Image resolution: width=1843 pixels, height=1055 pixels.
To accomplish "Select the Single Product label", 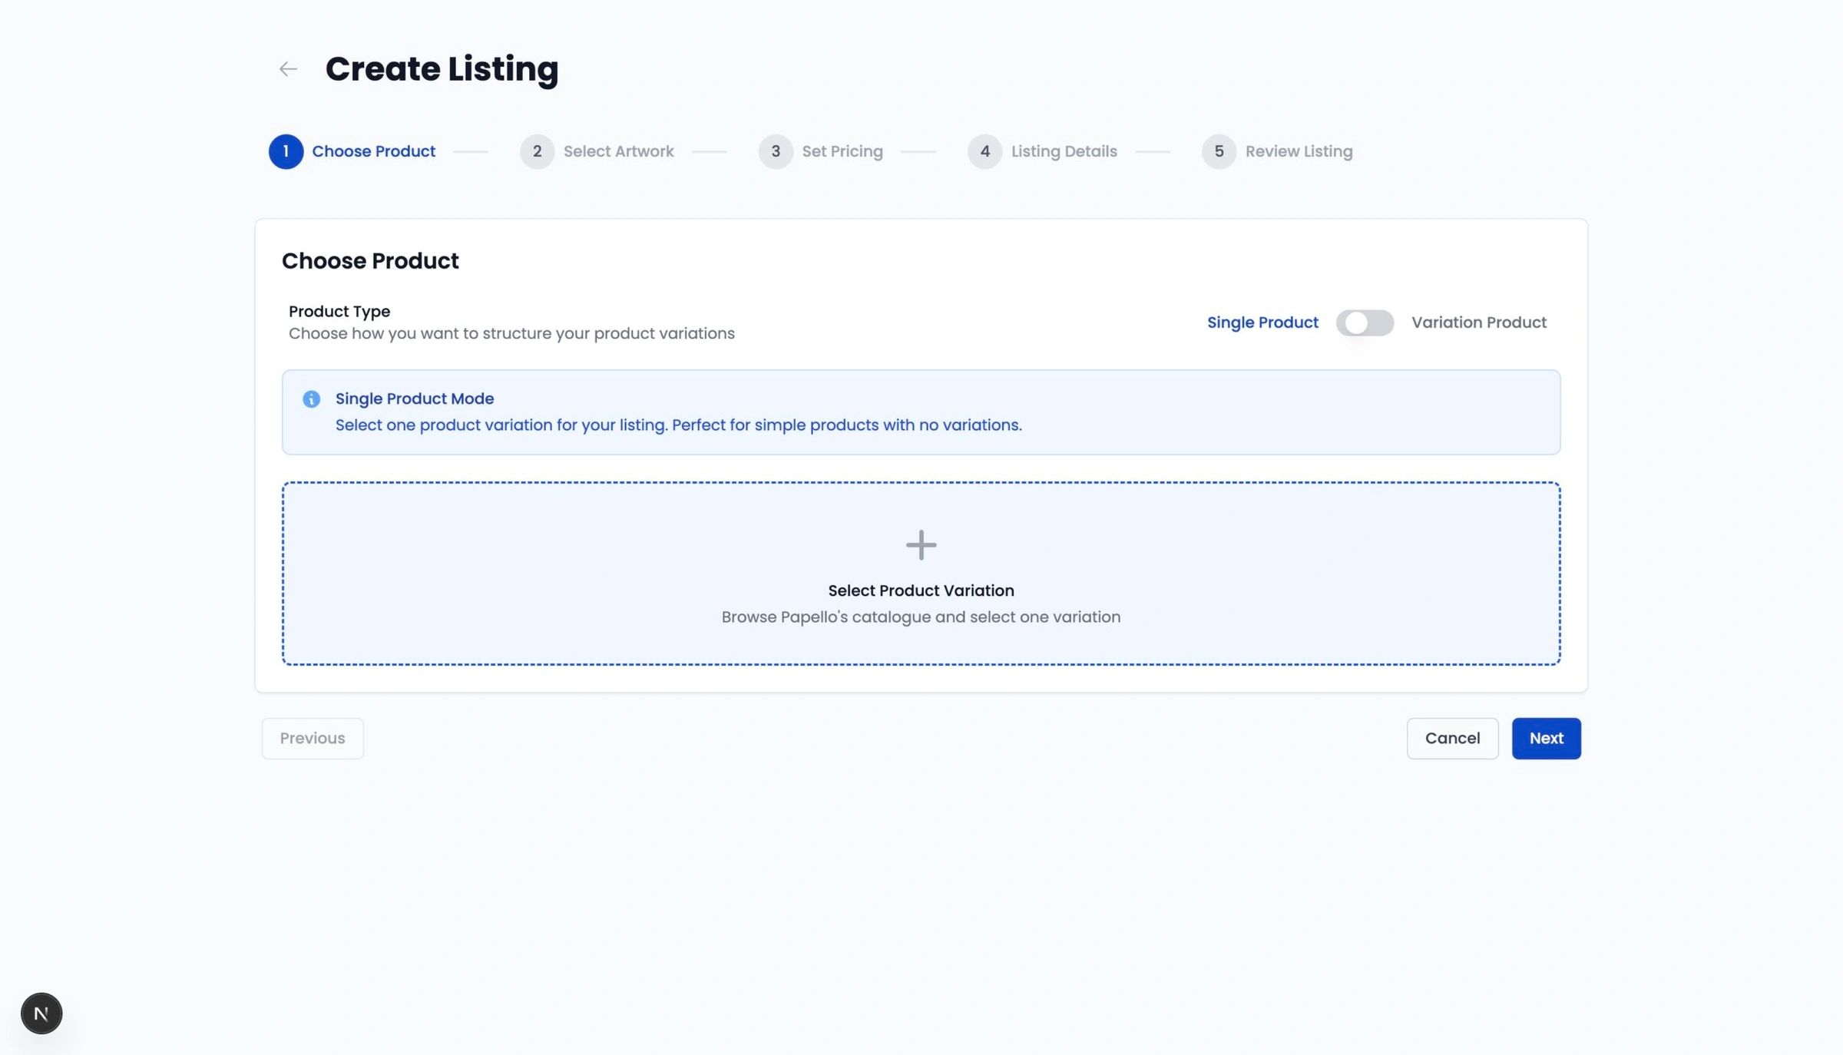I will tap(1262, 322).
